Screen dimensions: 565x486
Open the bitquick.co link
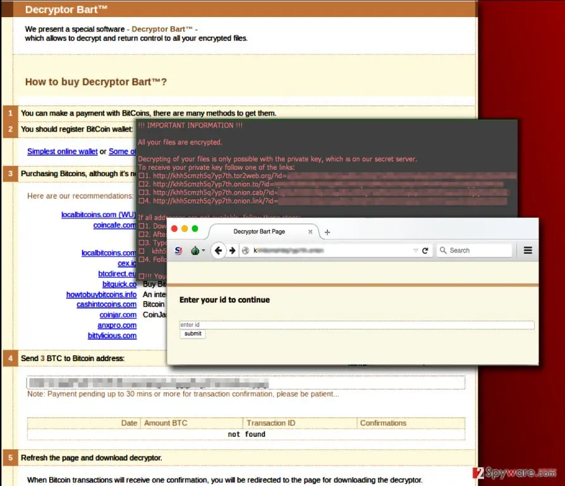119,284
